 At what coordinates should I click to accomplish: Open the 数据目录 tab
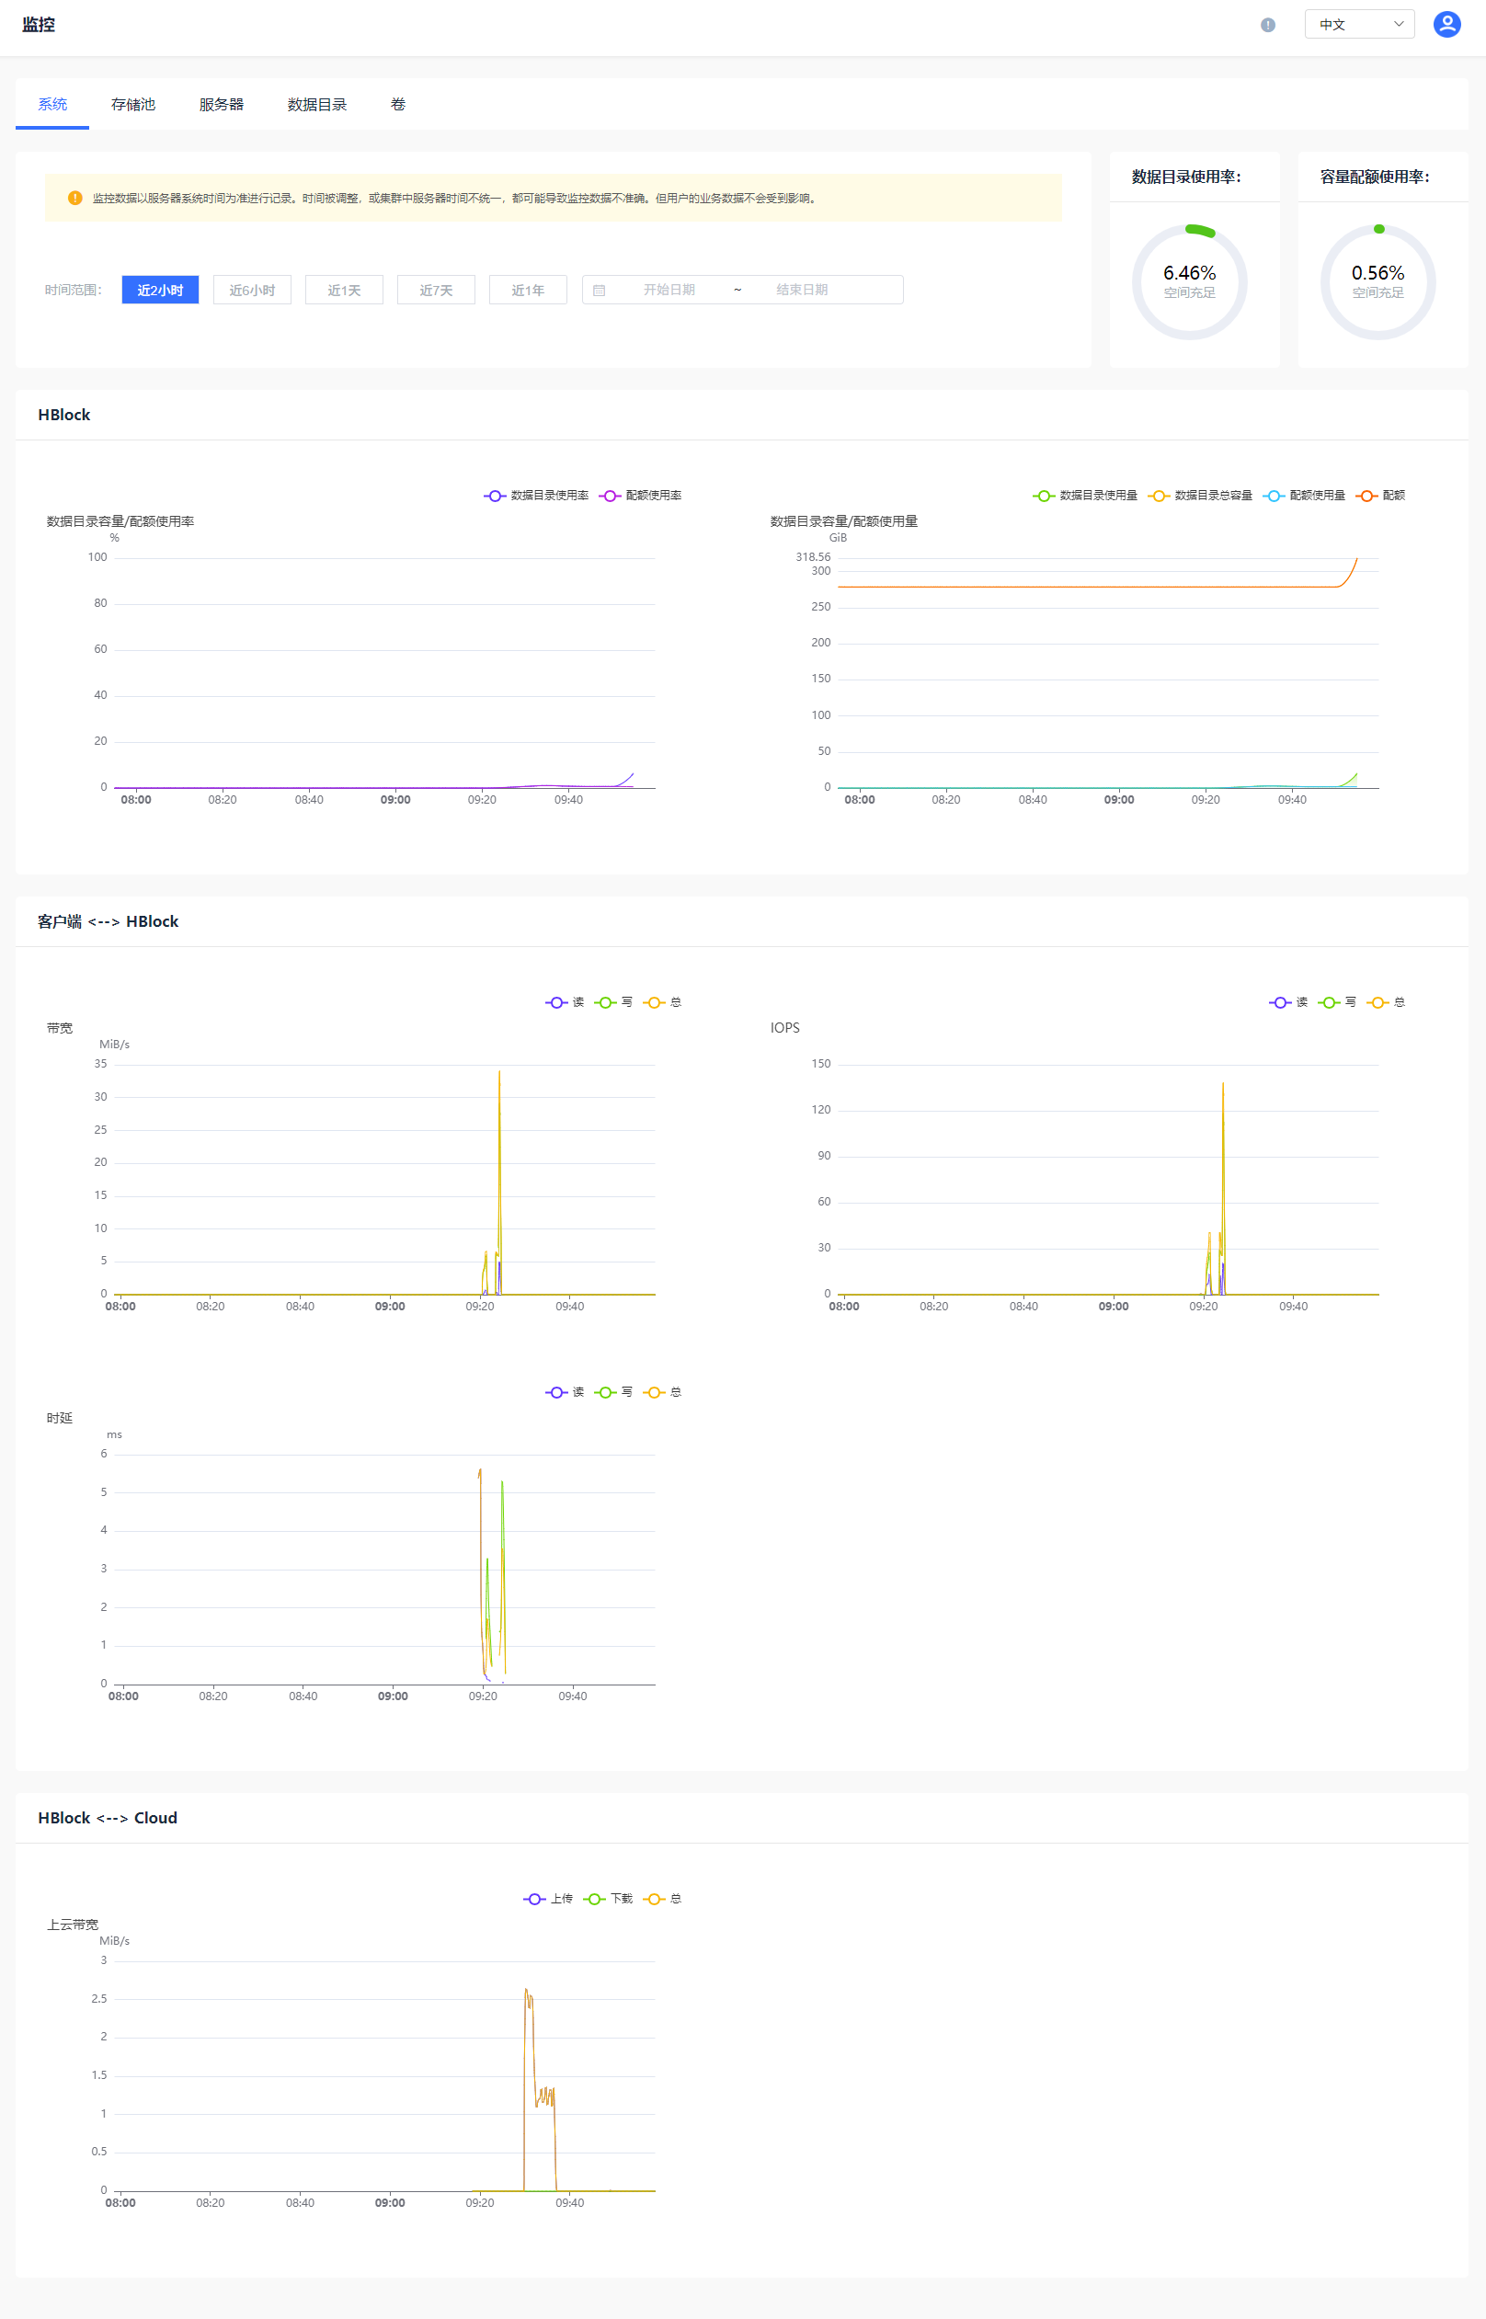(316, 104)
